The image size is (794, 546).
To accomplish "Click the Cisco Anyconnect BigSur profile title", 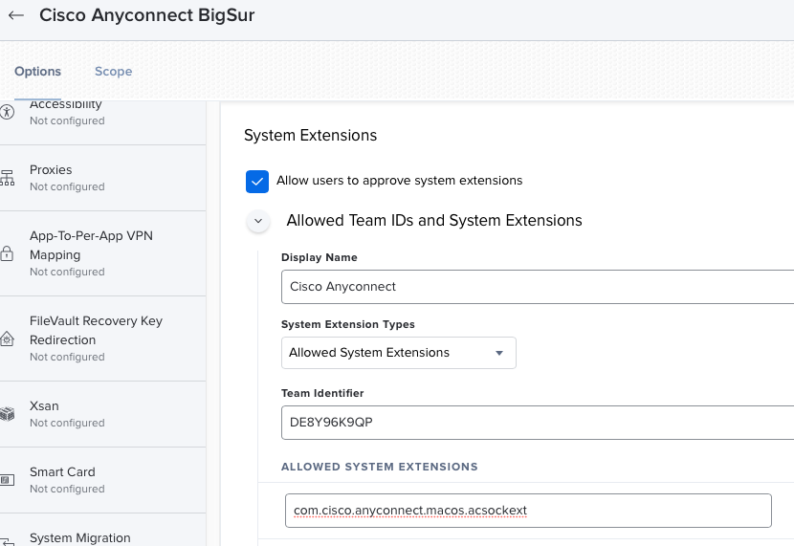I will tap(147, 15).
